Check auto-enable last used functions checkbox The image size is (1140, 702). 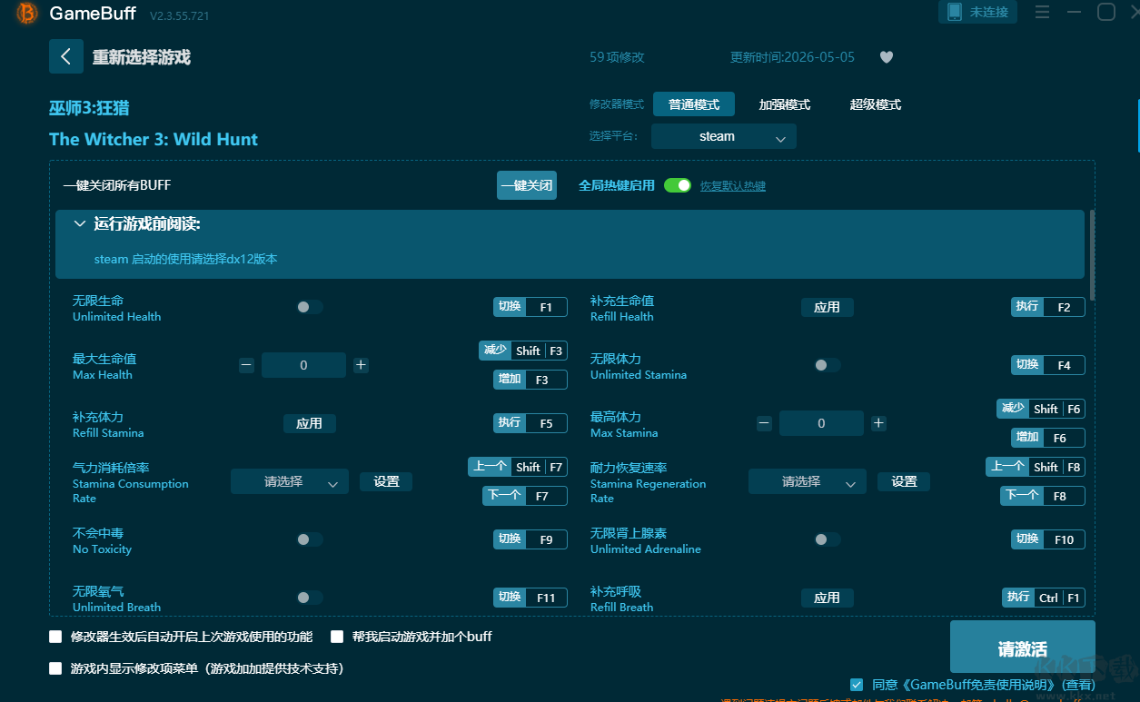pos(55,637)
